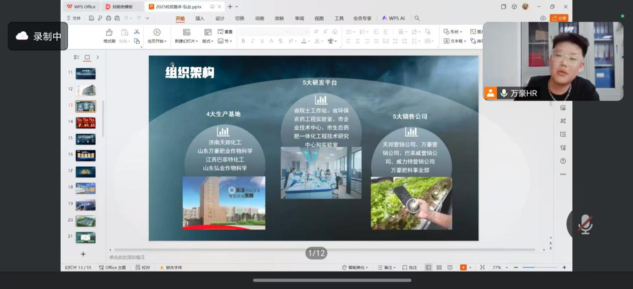
Task: Click the print icon in quick access bar
Action: click(108, 18)
